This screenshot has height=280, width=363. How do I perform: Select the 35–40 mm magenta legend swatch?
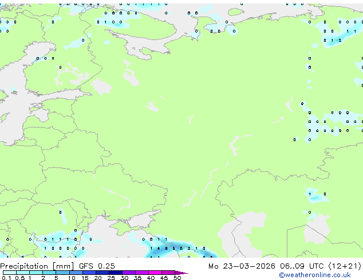point(143,273)
